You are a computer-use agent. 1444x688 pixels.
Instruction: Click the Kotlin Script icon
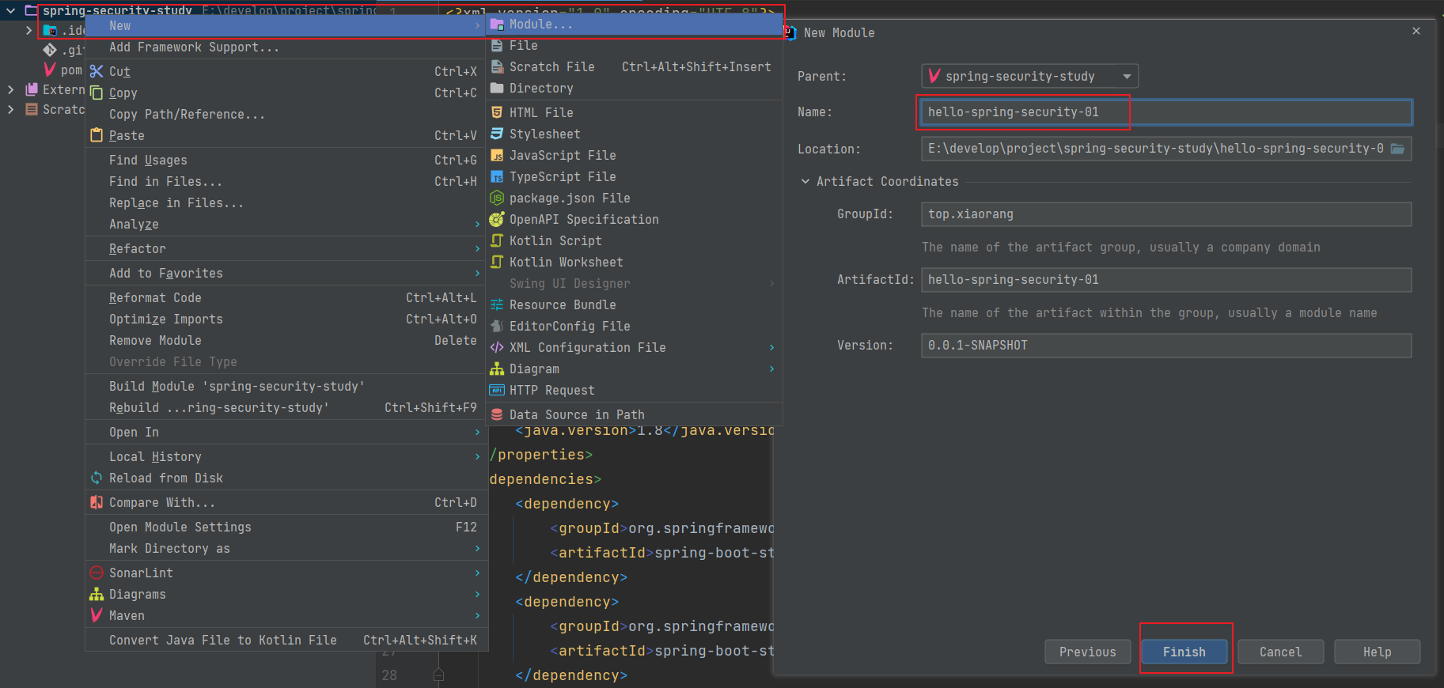[497, 240]
